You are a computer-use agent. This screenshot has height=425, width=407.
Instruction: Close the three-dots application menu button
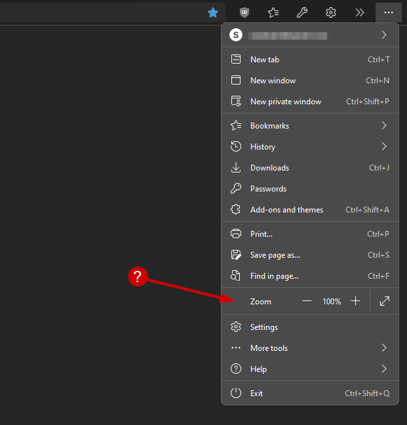pos(388,12)
